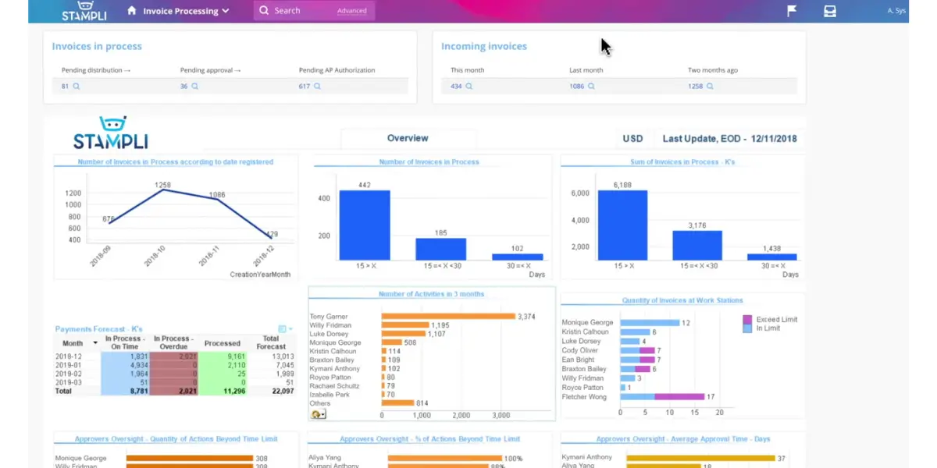Open the This month incoming count 434

tap(456, 87)
